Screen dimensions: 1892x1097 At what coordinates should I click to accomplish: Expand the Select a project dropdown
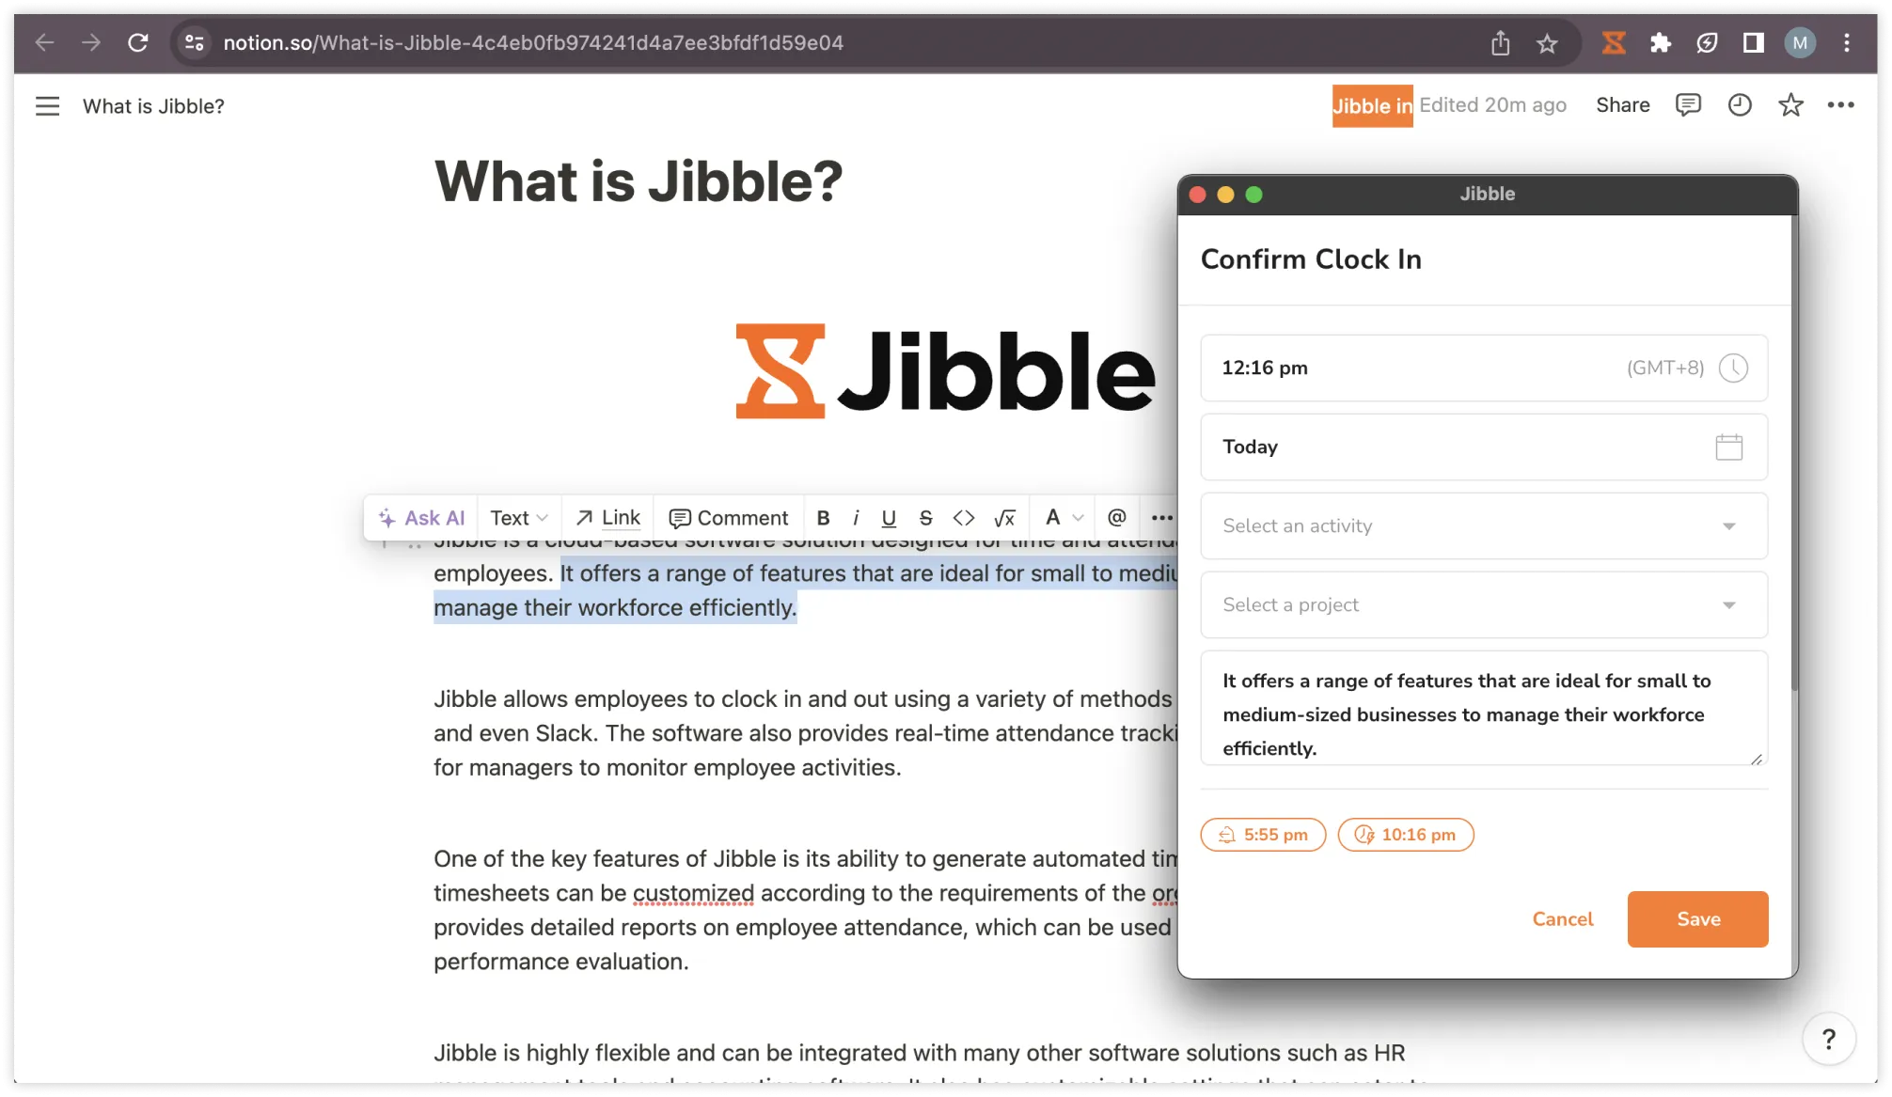tap(1729, 604)
